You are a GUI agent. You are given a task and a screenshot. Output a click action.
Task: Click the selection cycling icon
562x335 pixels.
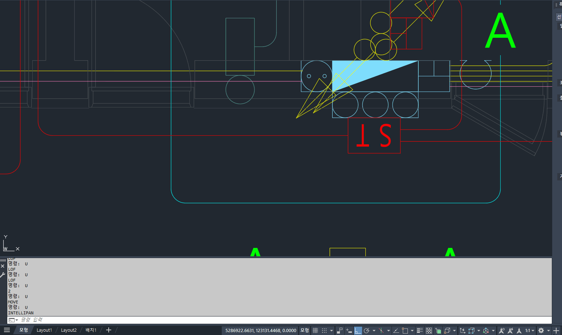coord(438,330)
